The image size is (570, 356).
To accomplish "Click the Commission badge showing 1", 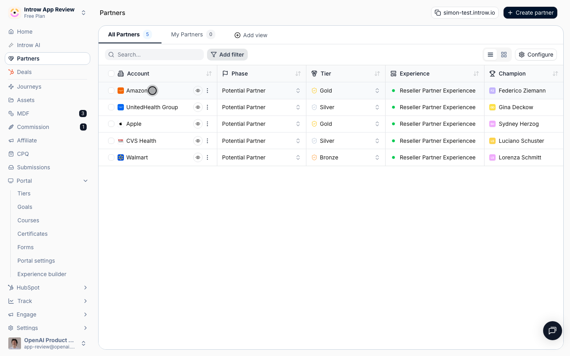I will 83,127.
